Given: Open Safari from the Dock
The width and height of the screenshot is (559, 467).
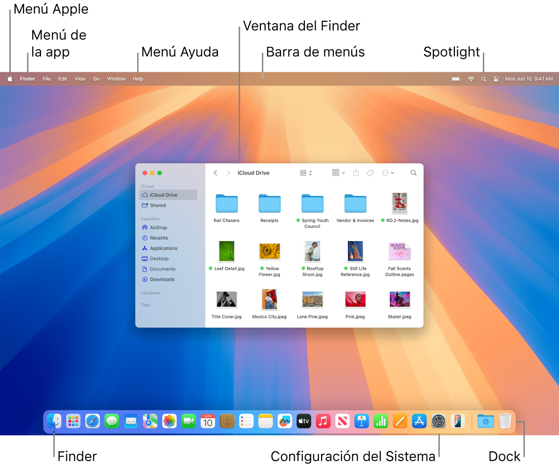Looking at the screenshot, I should coord(92,421).
